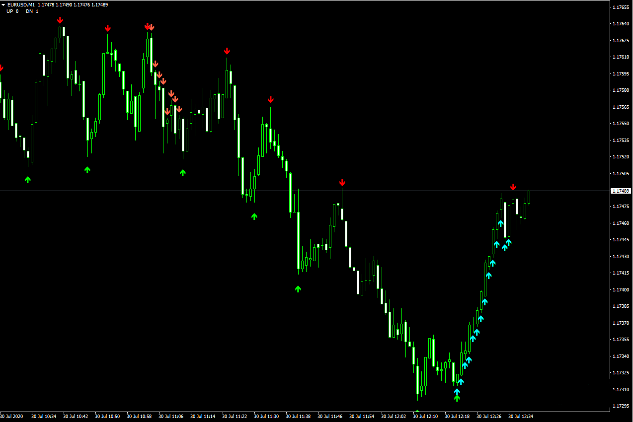The height and width of the screenshot is (422, 633).
Task: Click the leftmost green up arrow signal
Action: 28,179
